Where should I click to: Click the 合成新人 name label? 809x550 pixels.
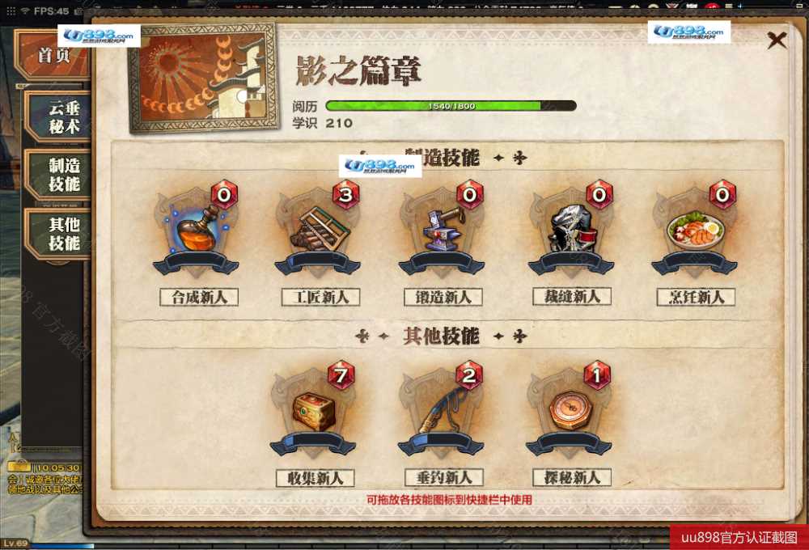(199, 297)
